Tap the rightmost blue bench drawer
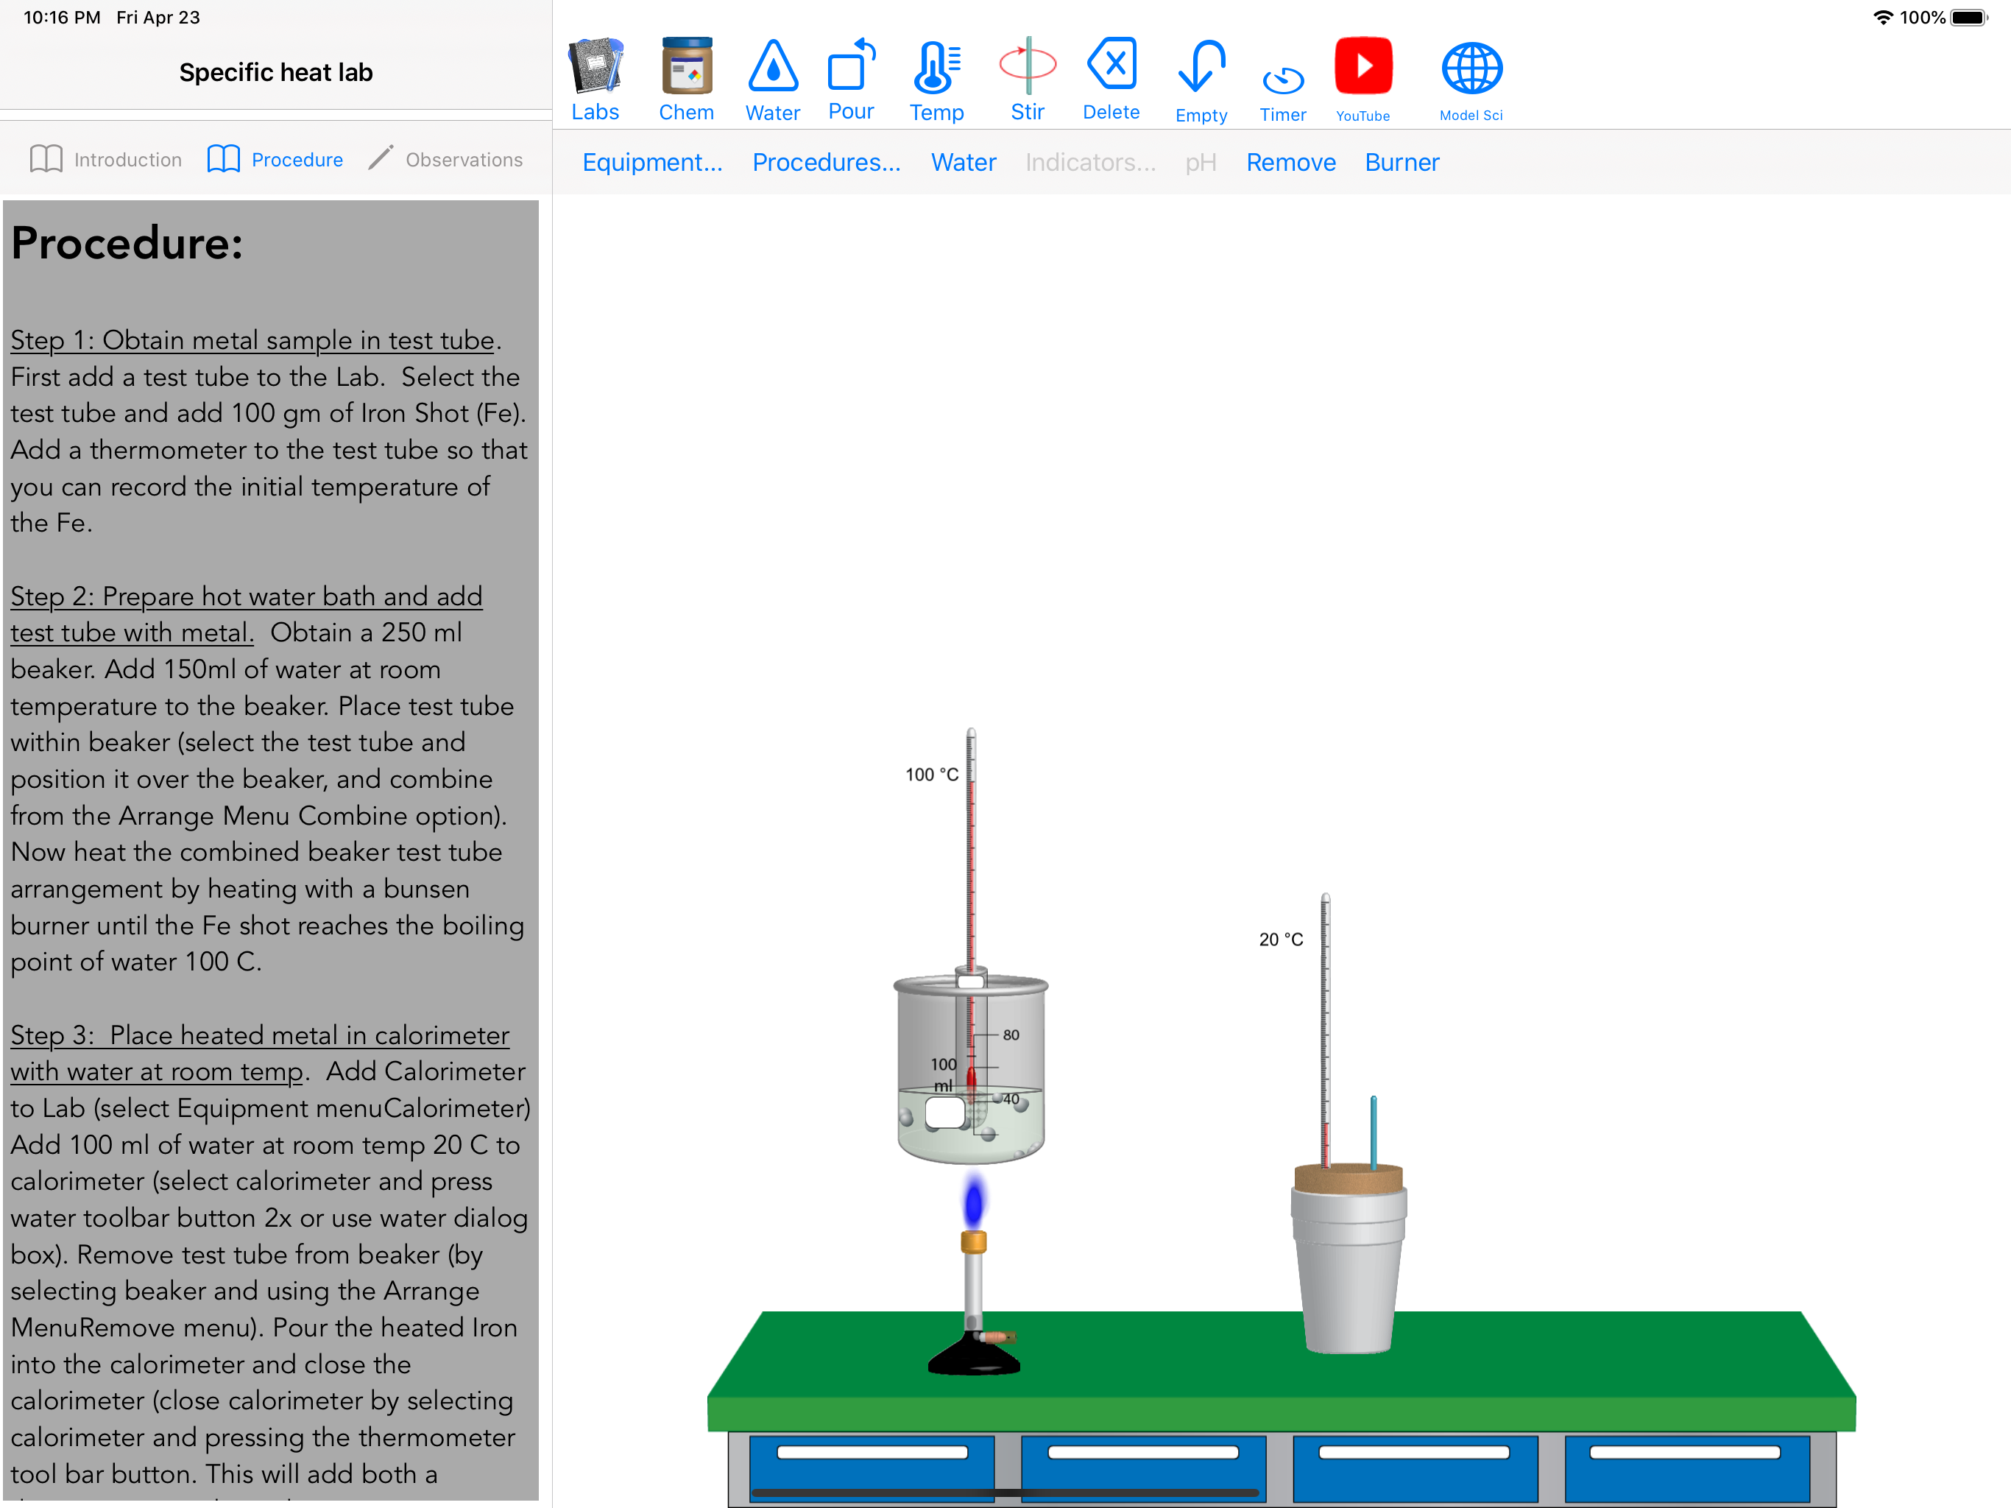This screenshot has width=2011, height=1508. coord(1686,1468)
